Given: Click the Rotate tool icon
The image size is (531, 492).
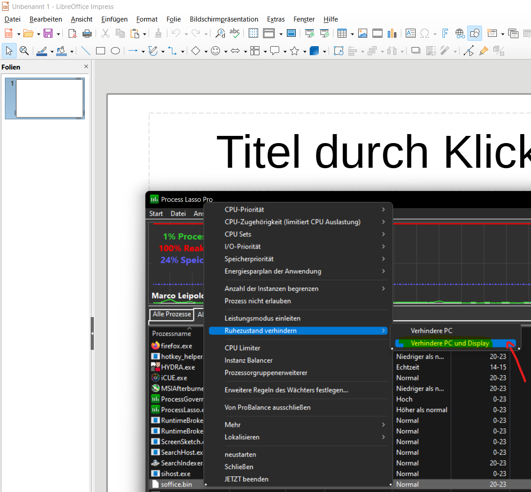Looking at the screenshot, I should pyautogui.click(x=338, y=51).
